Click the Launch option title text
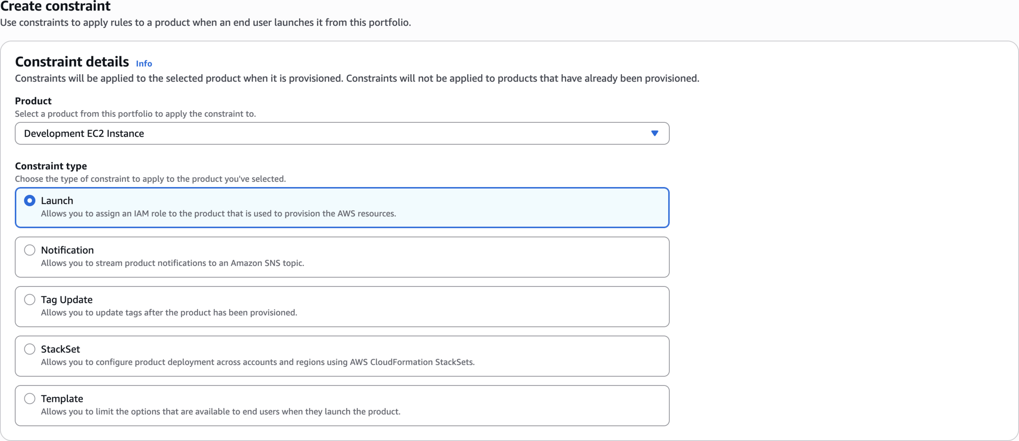The width and height of the screenshot is (1019, 441). pos(57,201)
